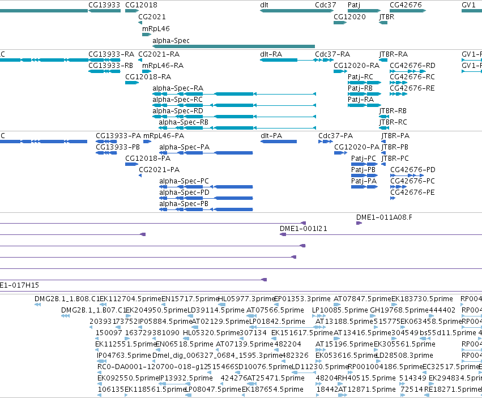This screenshot has height=398, width=482.
Task: Open the CG42676-PE protein label
Action: point(412,192)
